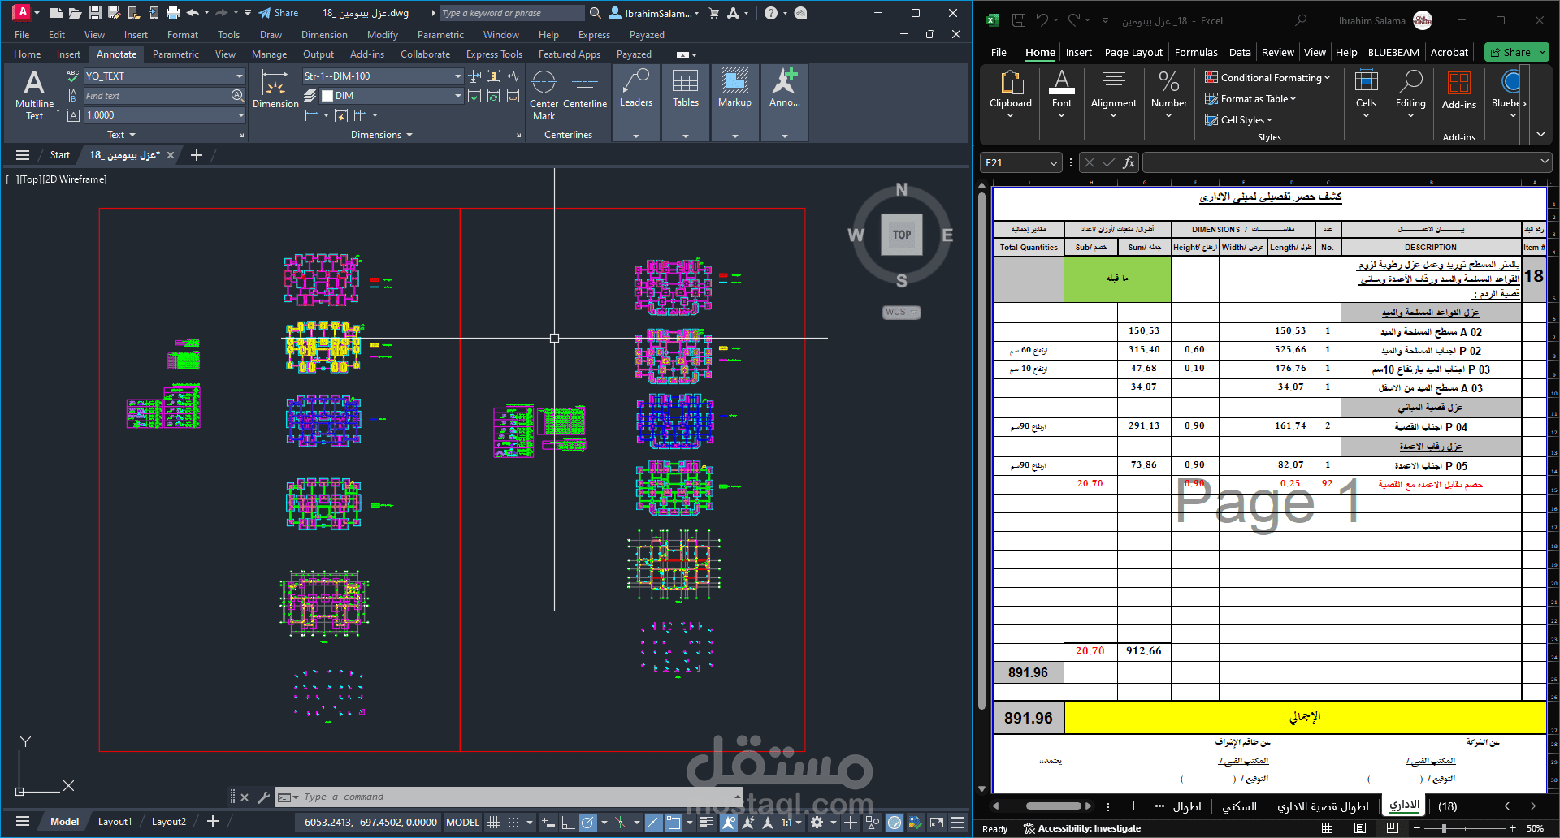Open Conditional Formatting in Excel

coord(1267,78)
